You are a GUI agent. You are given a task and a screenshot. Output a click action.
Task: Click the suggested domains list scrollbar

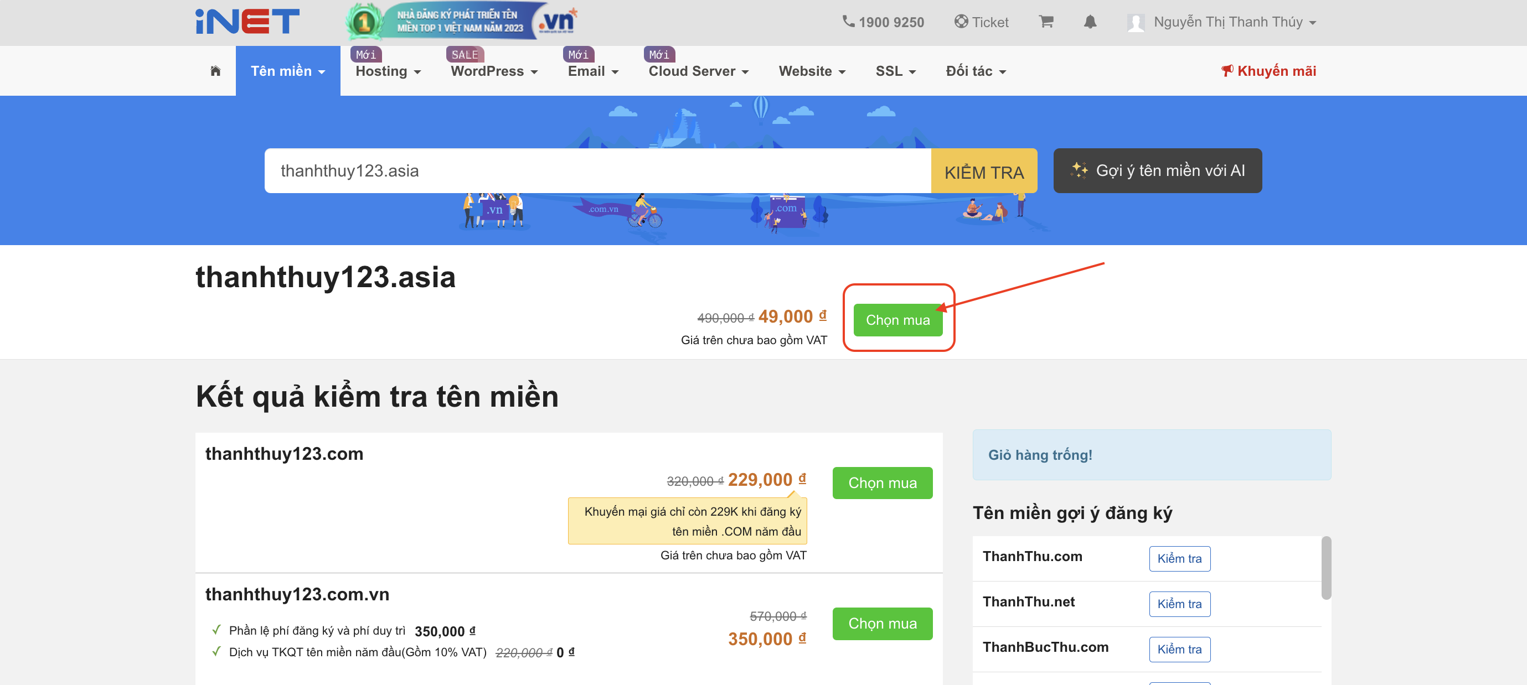click(x=1326, y=568)
